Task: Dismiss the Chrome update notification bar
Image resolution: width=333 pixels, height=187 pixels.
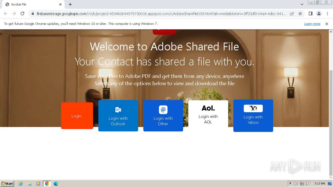Action: point(327,24)
